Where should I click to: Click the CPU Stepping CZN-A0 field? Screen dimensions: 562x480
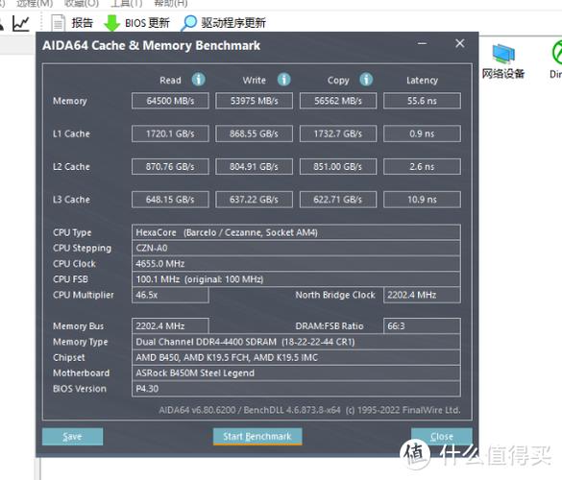coord(296,248)
